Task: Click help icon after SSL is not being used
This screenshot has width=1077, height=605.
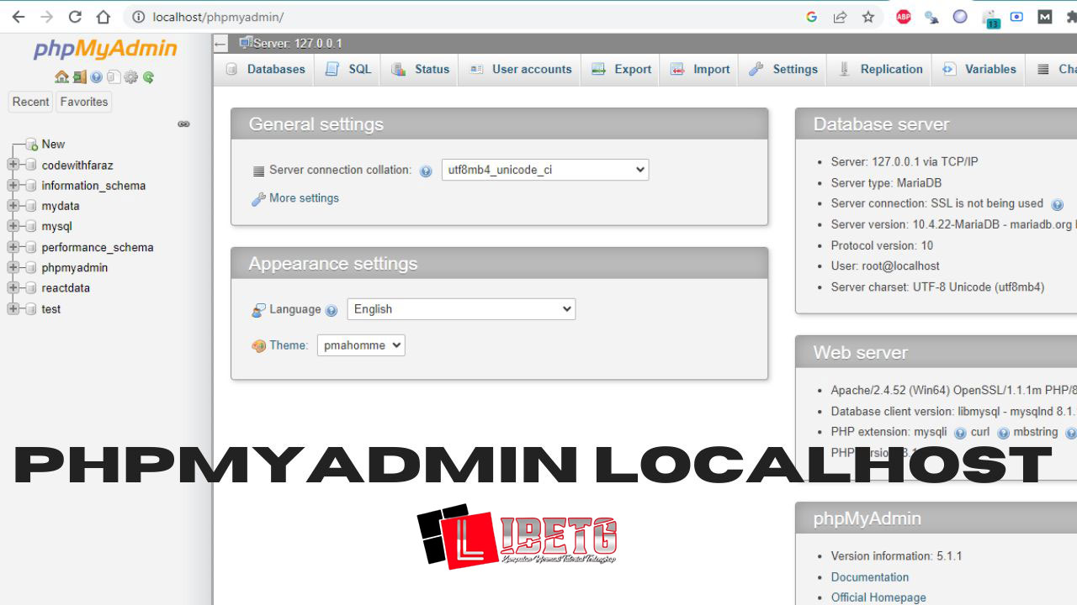Action: [x=1058, y=204]
